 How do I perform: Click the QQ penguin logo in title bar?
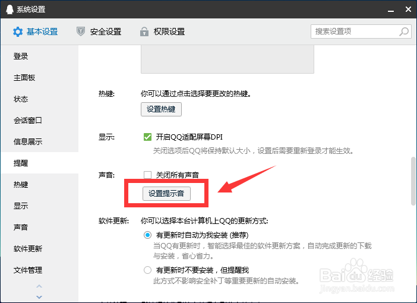[10, 10]
